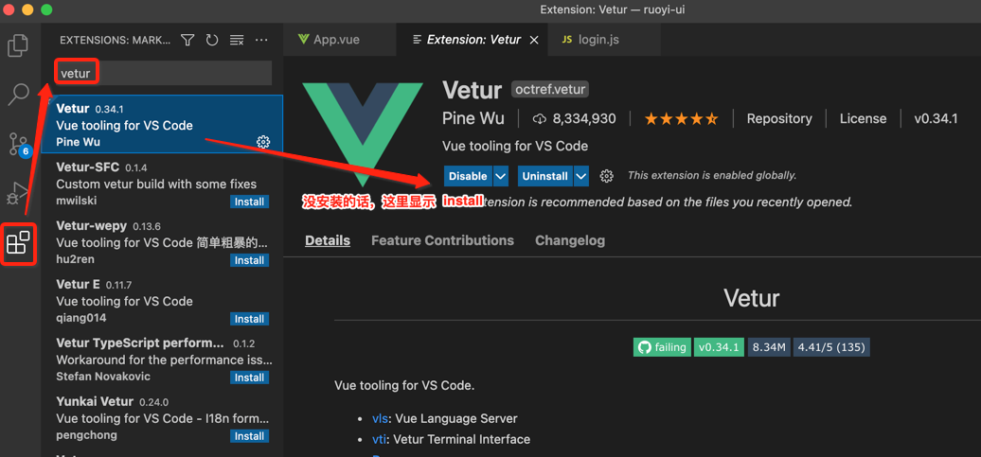The height and width of the screenshot is (457, 981).
Task: Click the 8.34M installs badge
Action: [x=769, y=347]
